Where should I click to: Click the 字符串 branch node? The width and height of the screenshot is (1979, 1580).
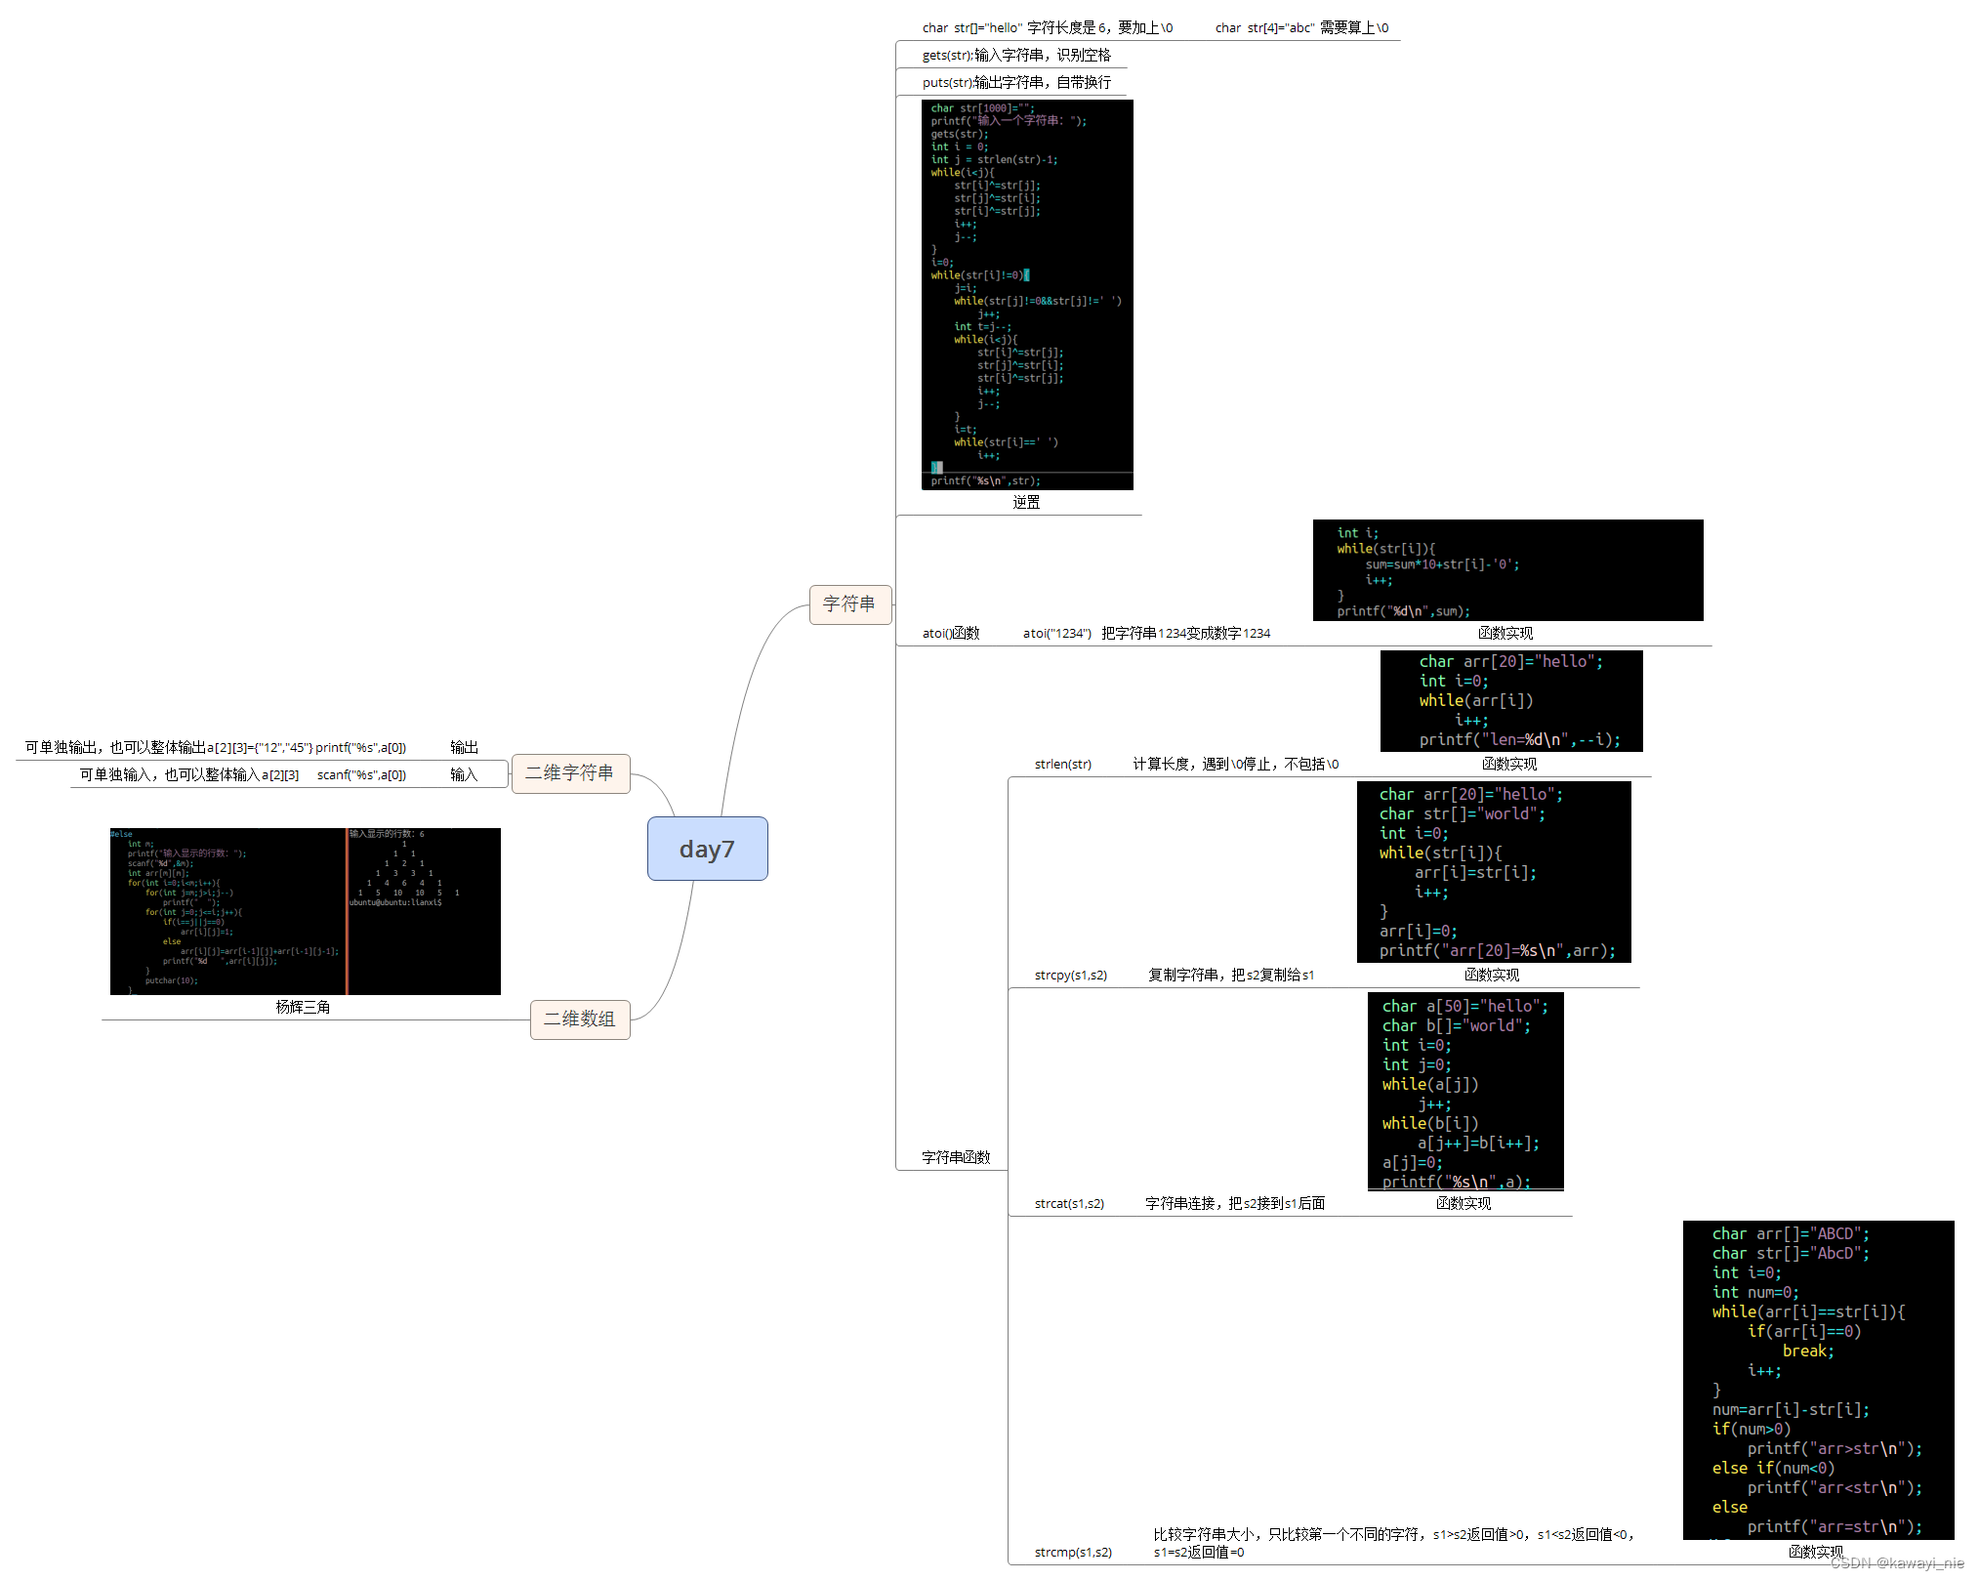[849, 604]
